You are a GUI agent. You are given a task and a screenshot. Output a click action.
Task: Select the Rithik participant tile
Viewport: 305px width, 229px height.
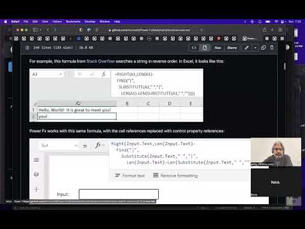tap(276, 182)
